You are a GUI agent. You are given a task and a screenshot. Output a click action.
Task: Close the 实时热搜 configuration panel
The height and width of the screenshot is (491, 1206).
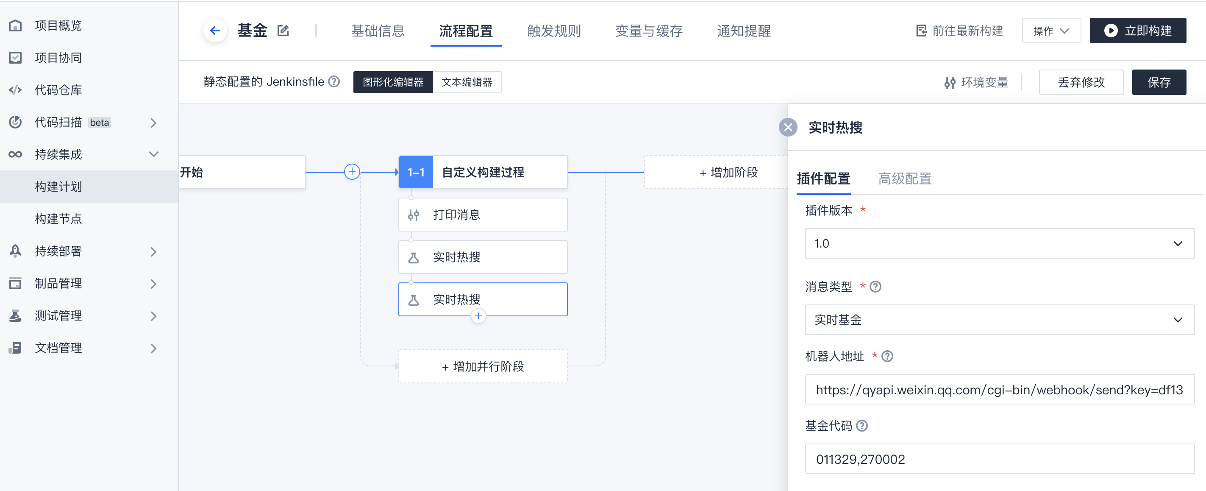pyautogui.click(x=788, y=128)
